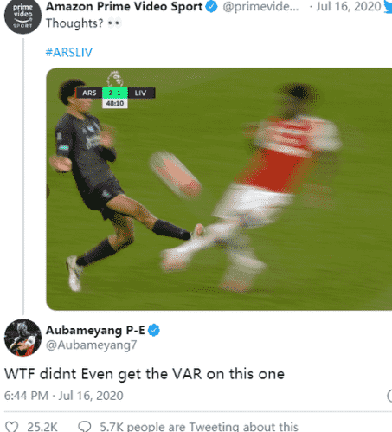
Task: Click the reply speech bubble icon
Action: coord(85,427)
